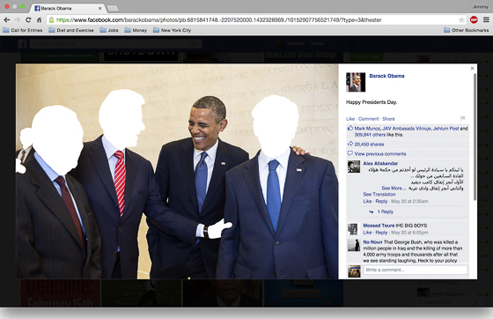Focus the Write a comment field
Screen dimensions: 493x319
point(416,270)
